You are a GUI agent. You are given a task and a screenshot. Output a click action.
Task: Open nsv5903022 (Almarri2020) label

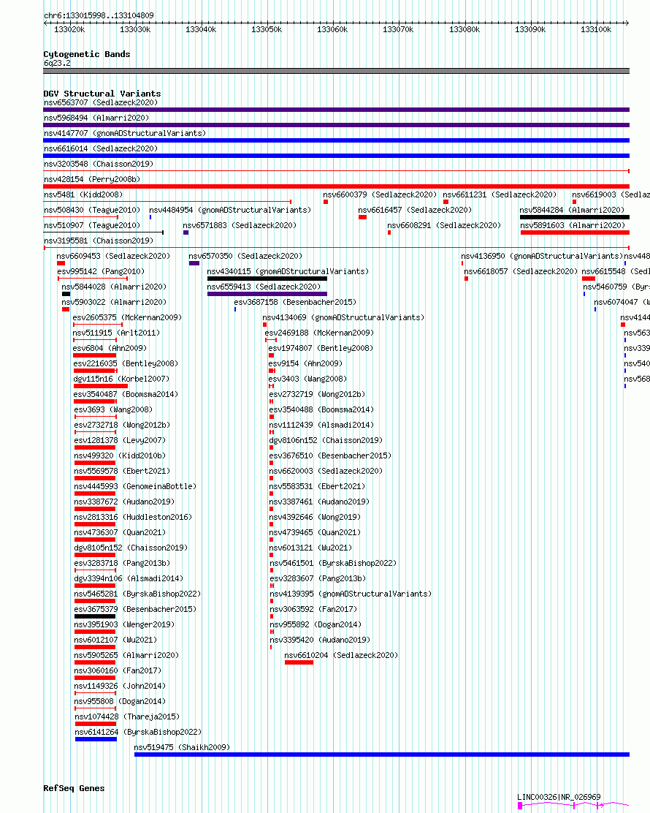(x=114, y=302)
